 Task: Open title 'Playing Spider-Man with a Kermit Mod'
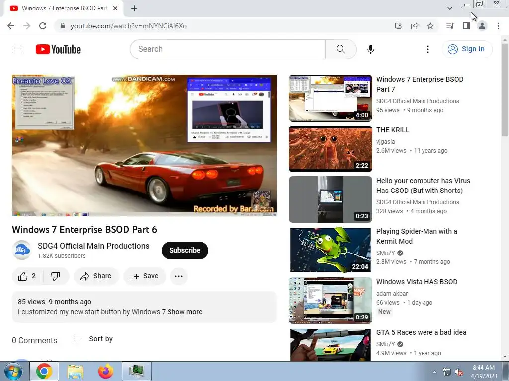click(417, 236)
